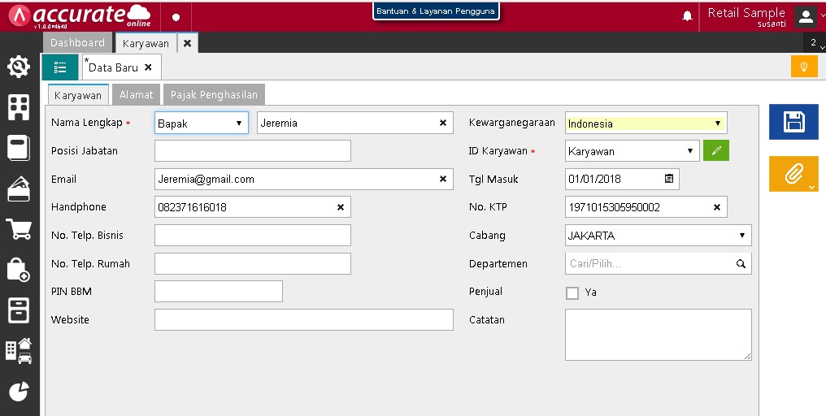Open the Kewarganegaraan Indonesia dropdown
This screenshot has width=826, height=416.
[x=646, y=123]
